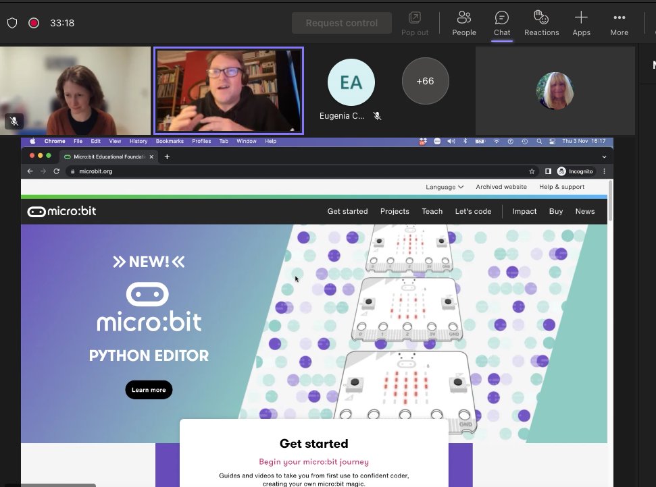Expand the tab search dropdown arrow
This screenshot has height=487, width=656.
pyautogui.click(x=604, y=156)
